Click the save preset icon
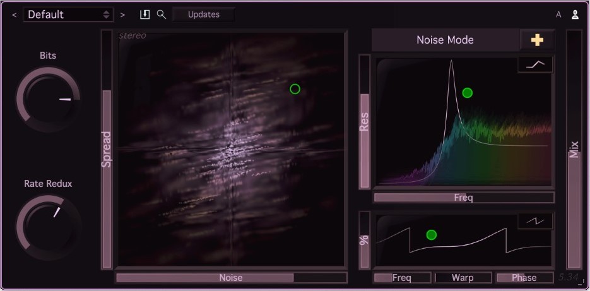 (x=145, y=15)
